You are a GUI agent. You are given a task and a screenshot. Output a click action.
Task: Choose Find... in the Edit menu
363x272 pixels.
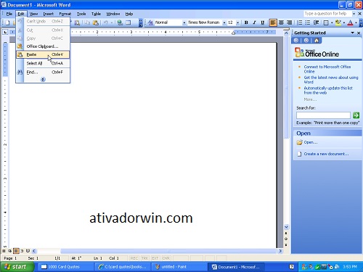click(43, 72)
